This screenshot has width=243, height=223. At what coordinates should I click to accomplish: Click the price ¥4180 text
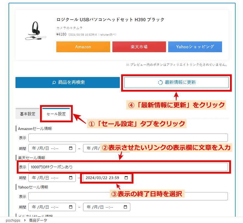point(61,34)
